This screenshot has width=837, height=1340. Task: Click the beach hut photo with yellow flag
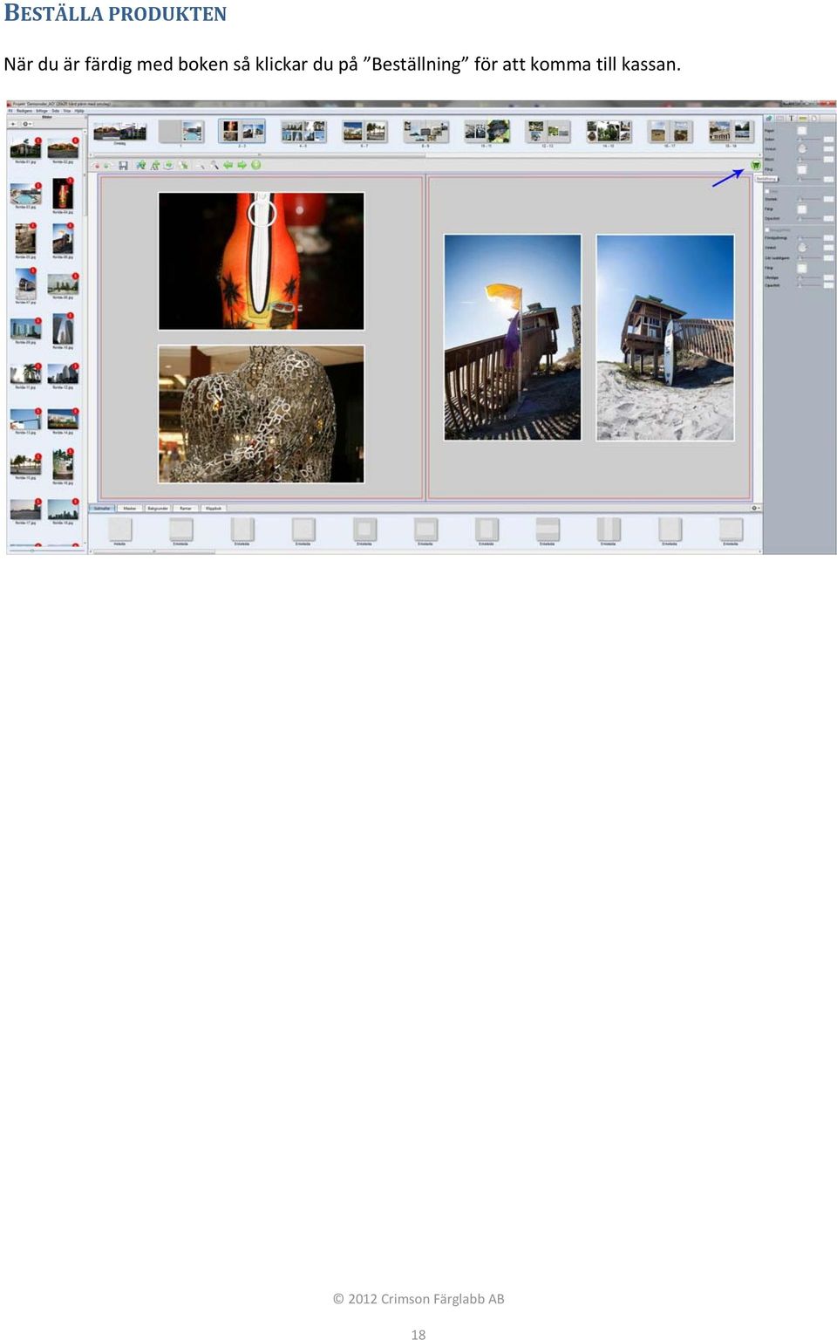coord(512,337)
